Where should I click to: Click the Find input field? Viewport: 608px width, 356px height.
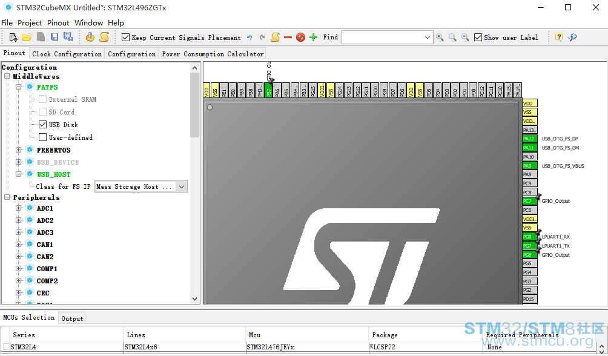pos(382,38)
